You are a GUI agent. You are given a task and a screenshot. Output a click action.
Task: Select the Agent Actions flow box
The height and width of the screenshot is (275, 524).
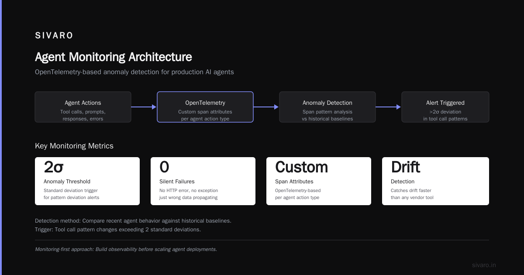(83, 107)
